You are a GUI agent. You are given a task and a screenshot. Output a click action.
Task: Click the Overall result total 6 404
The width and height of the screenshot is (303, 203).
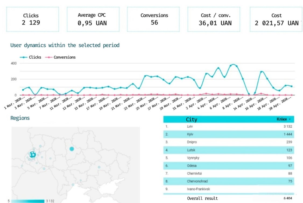[x=288, y=198]
